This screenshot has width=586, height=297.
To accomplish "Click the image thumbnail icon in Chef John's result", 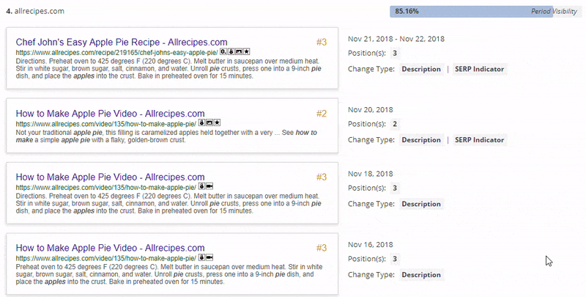I will [x=239, y=53].
